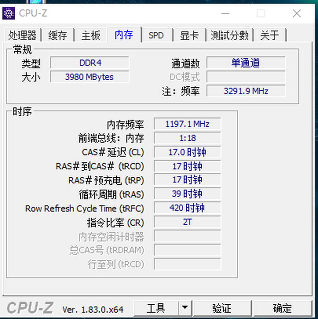The image size is (318, 319).
Task: Click the 工具 button
Action: (x=156, y=308)
